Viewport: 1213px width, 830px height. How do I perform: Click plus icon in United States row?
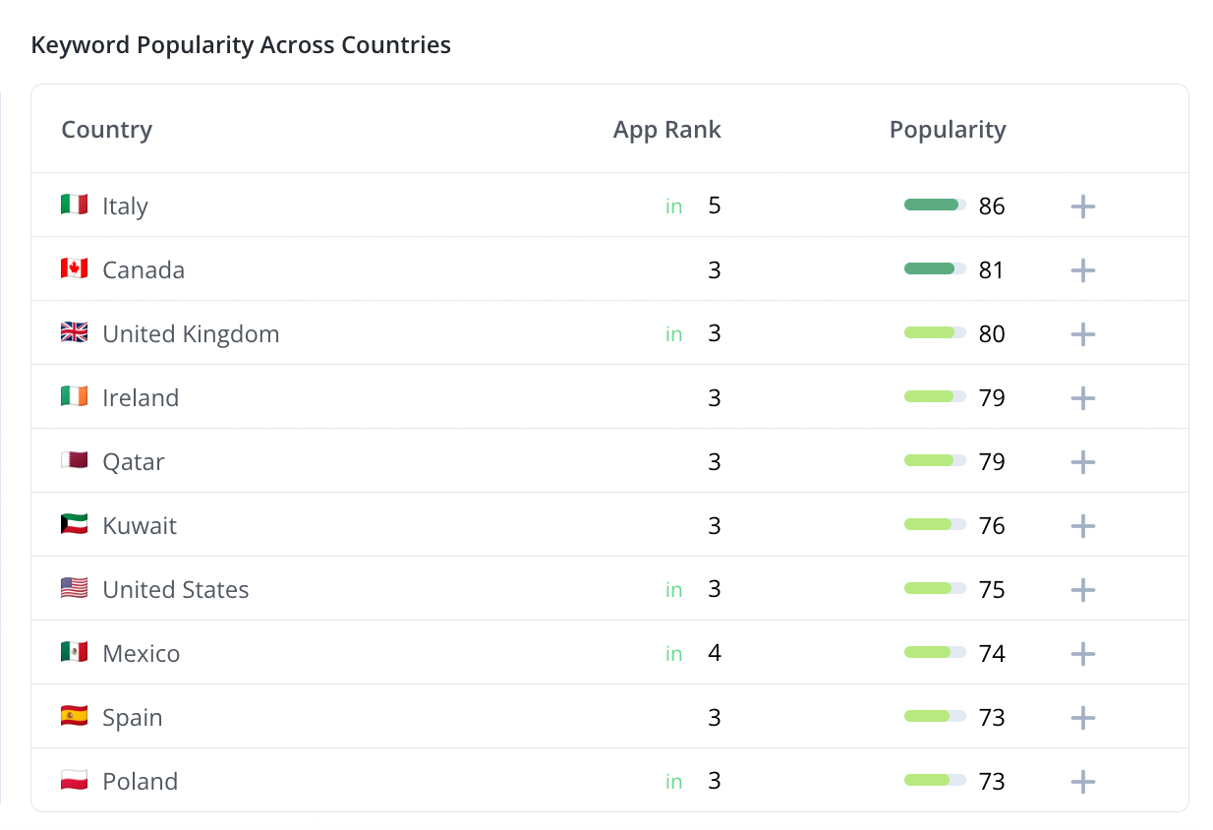pos(1082,590)
